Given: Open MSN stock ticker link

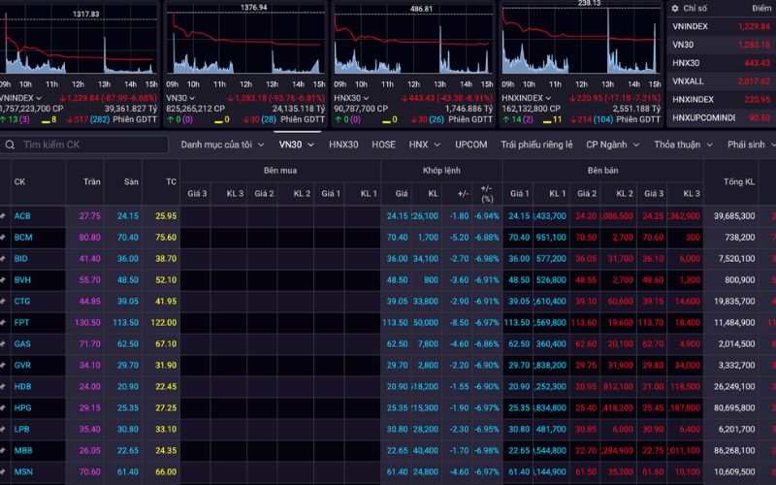Looking at the screenshot, I should (23, 471).
